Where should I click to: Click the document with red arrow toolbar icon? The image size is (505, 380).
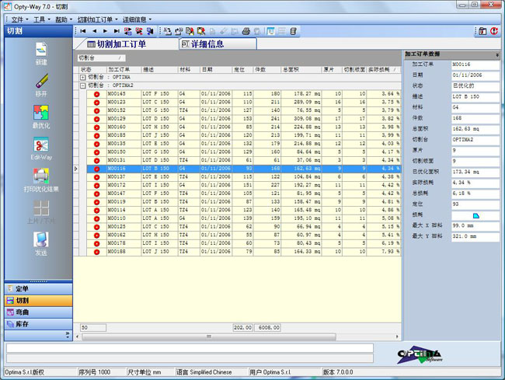pyautogui.click(x=190, y=31)
